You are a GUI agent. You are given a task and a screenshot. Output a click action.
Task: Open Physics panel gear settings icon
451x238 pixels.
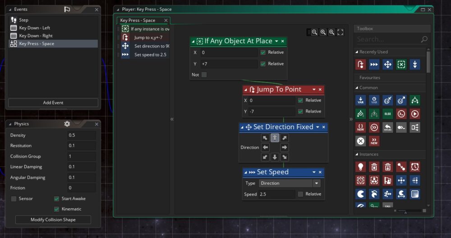click(x=67, y=124)
